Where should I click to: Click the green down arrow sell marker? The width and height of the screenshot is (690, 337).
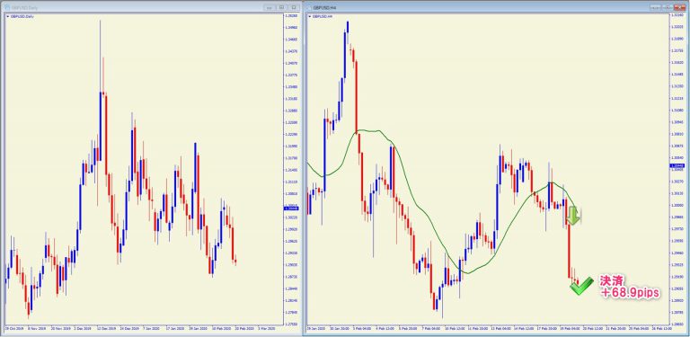click(572, 216)
